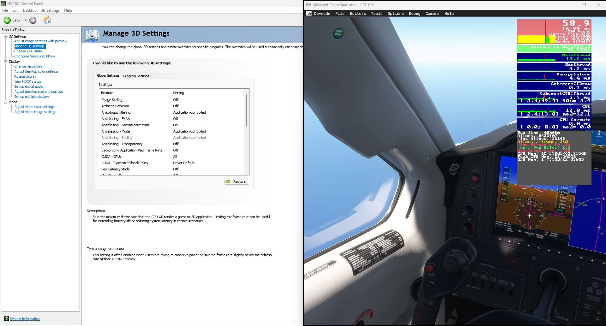Click the Manage 3D Settings header icon
The image size is (606, 326).
click(93, 35)
